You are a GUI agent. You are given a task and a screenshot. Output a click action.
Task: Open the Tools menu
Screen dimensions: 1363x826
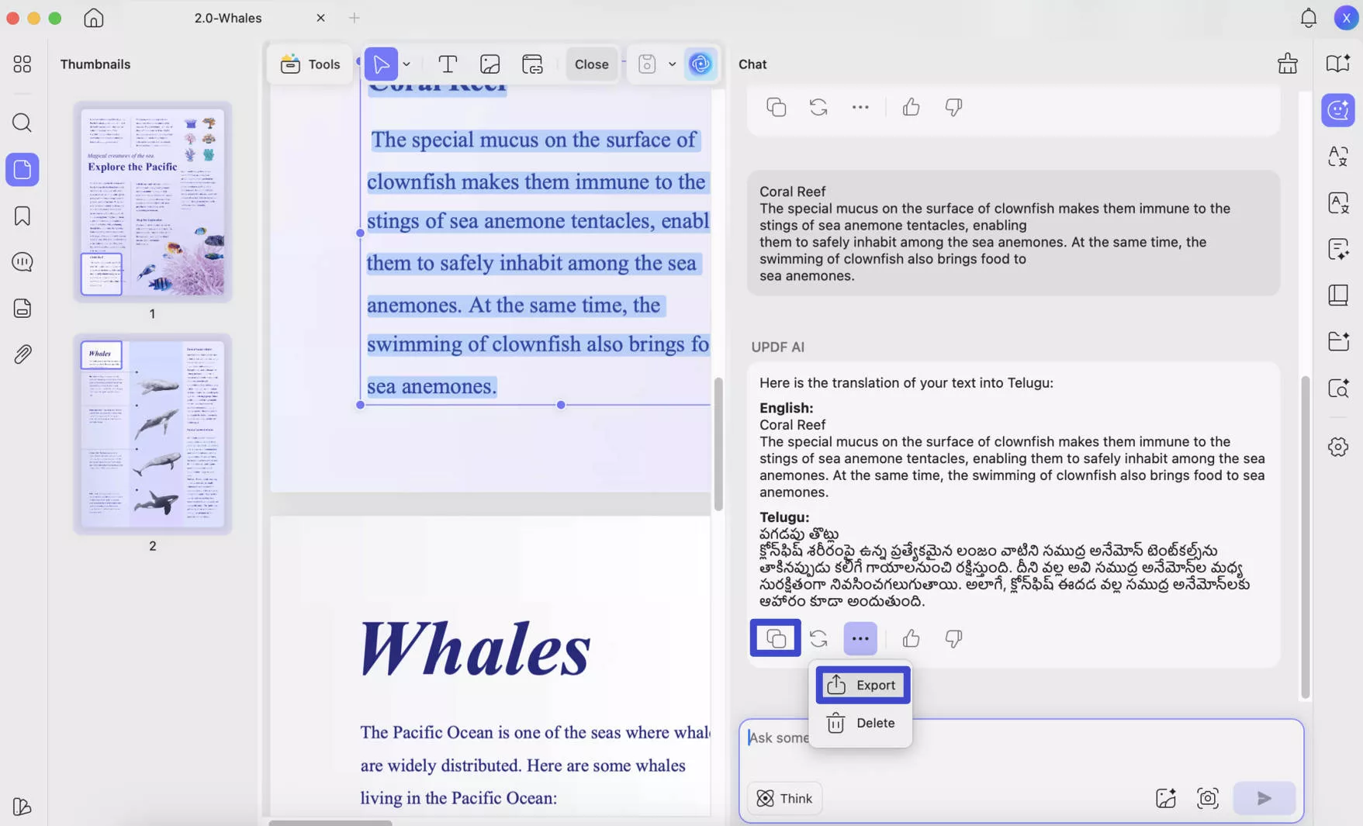tap(310, 64)
